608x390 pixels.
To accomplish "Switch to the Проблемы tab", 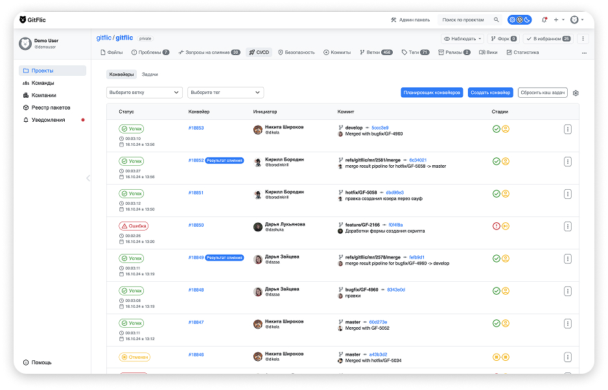I will [x=150, y=52].
